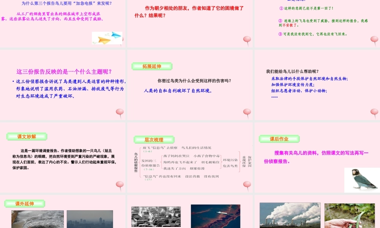Screen dimensions: 380x228
Task: Click diagram entry 小燕子食物中毒
Action: (x=207, y=156)
